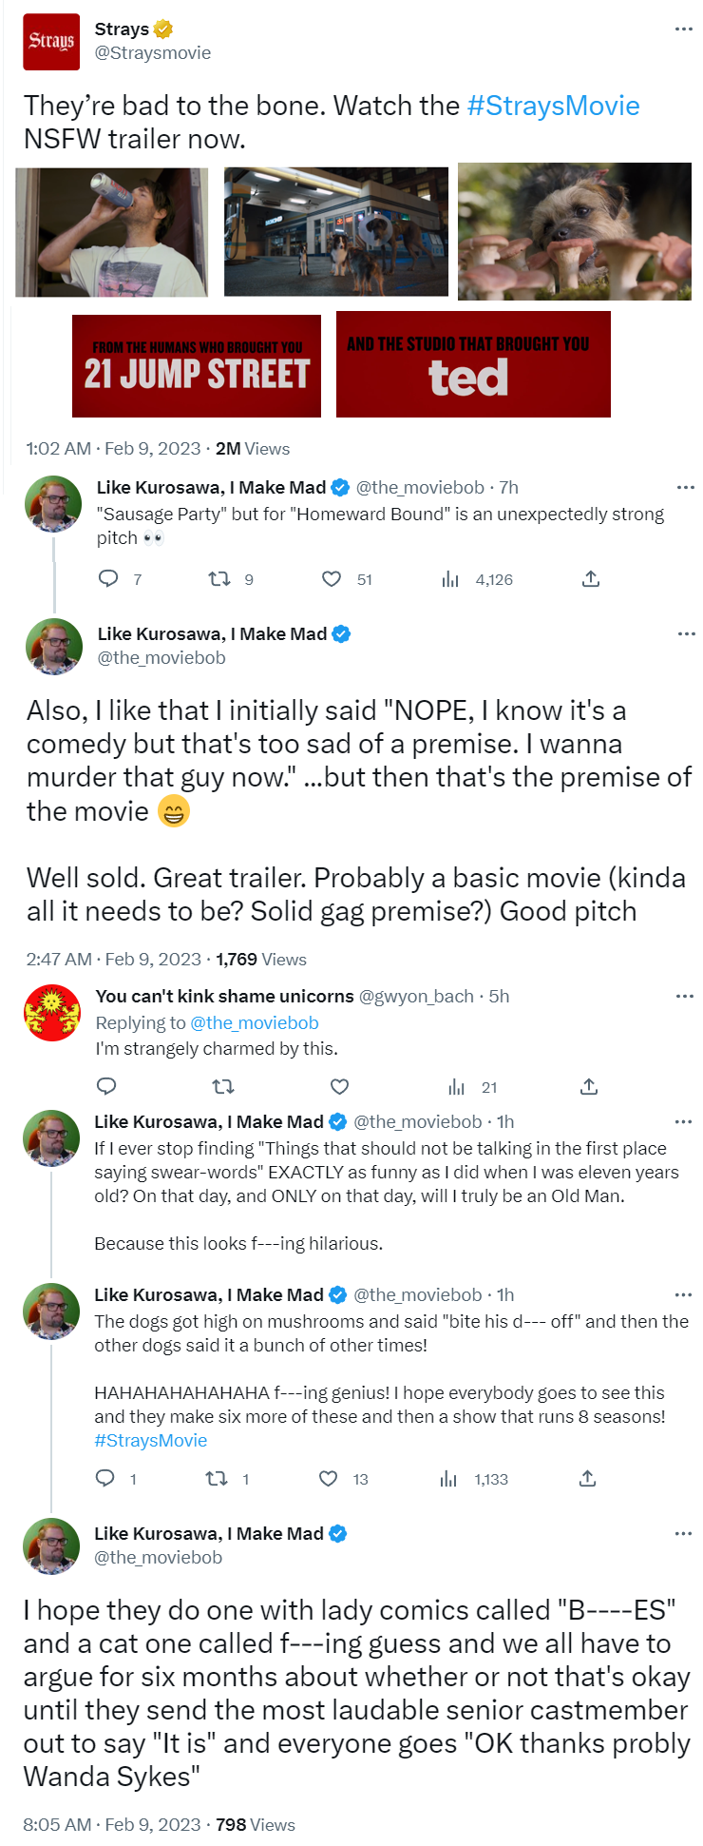703x1846 pixels.
Task: Like the tweet with 51 likes
Action: [332, 578]
